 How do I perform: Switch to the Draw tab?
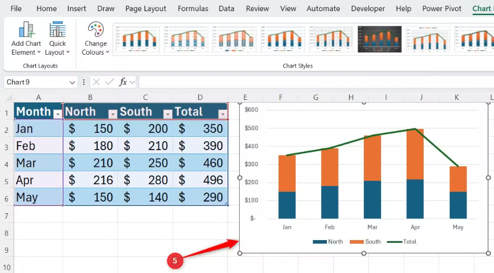pyautogui.click(x=106, y=8)
